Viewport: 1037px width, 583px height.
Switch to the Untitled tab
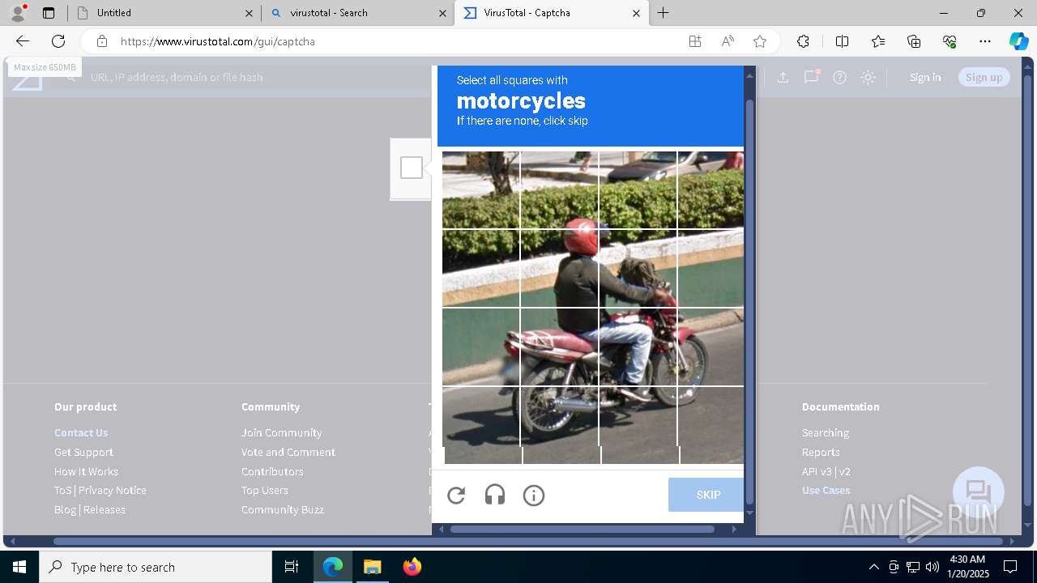coord(164,13)
